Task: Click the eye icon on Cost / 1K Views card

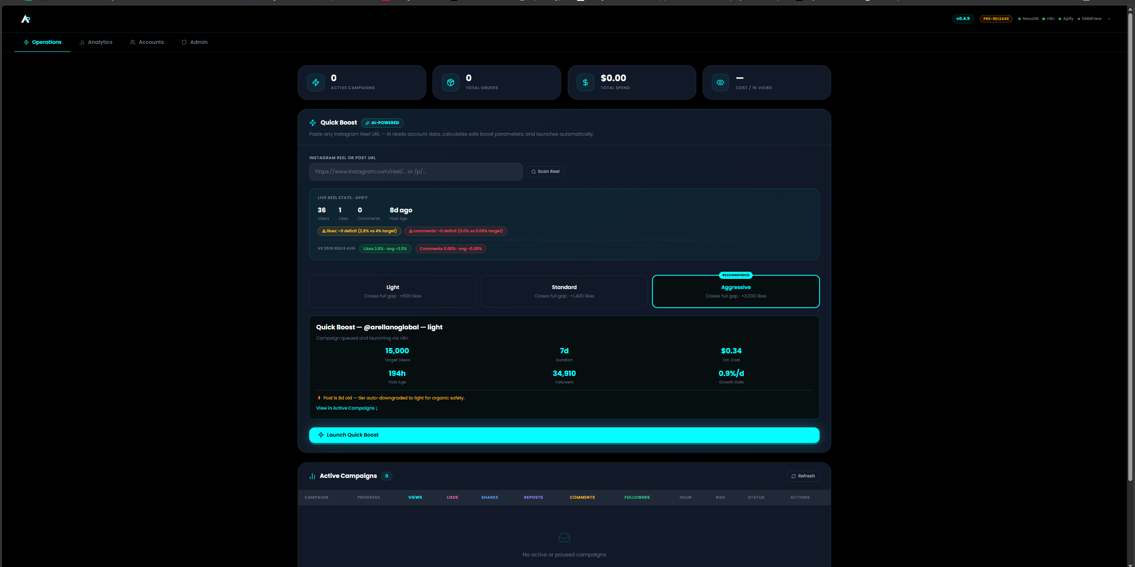Action: [720, 82]
